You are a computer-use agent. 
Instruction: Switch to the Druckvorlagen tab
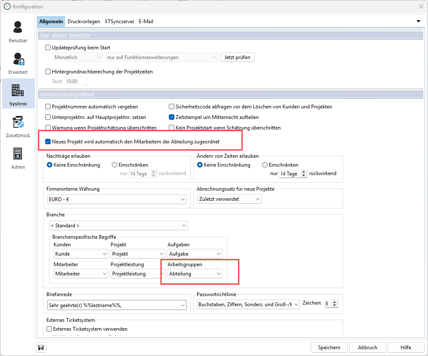84,22
